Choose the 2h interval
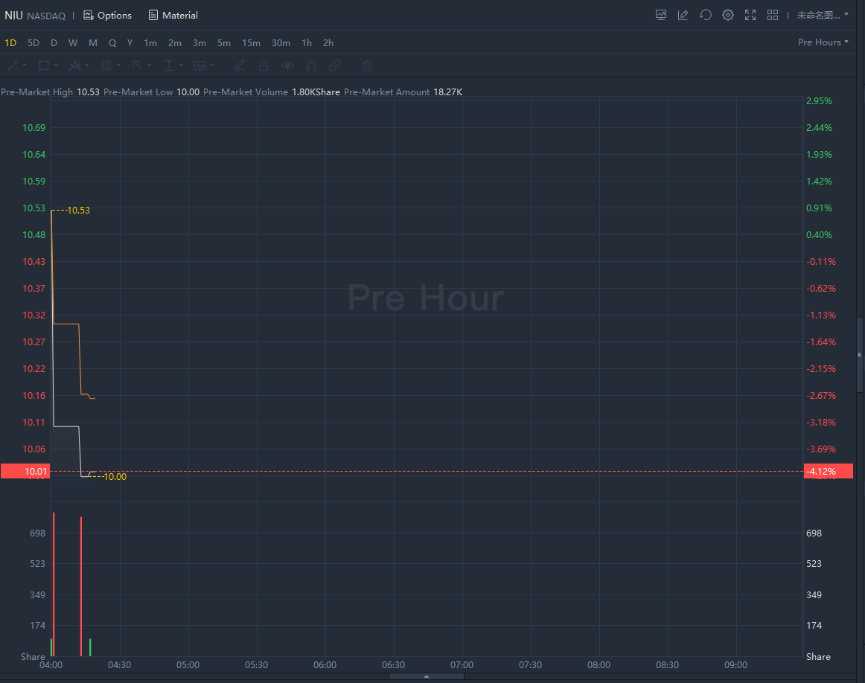This screenshot has height=683, width=865. tap(328, 43)
